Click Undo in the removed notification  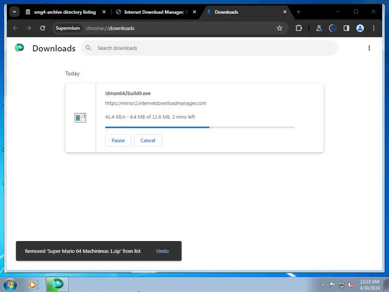(x=163, y=251)
